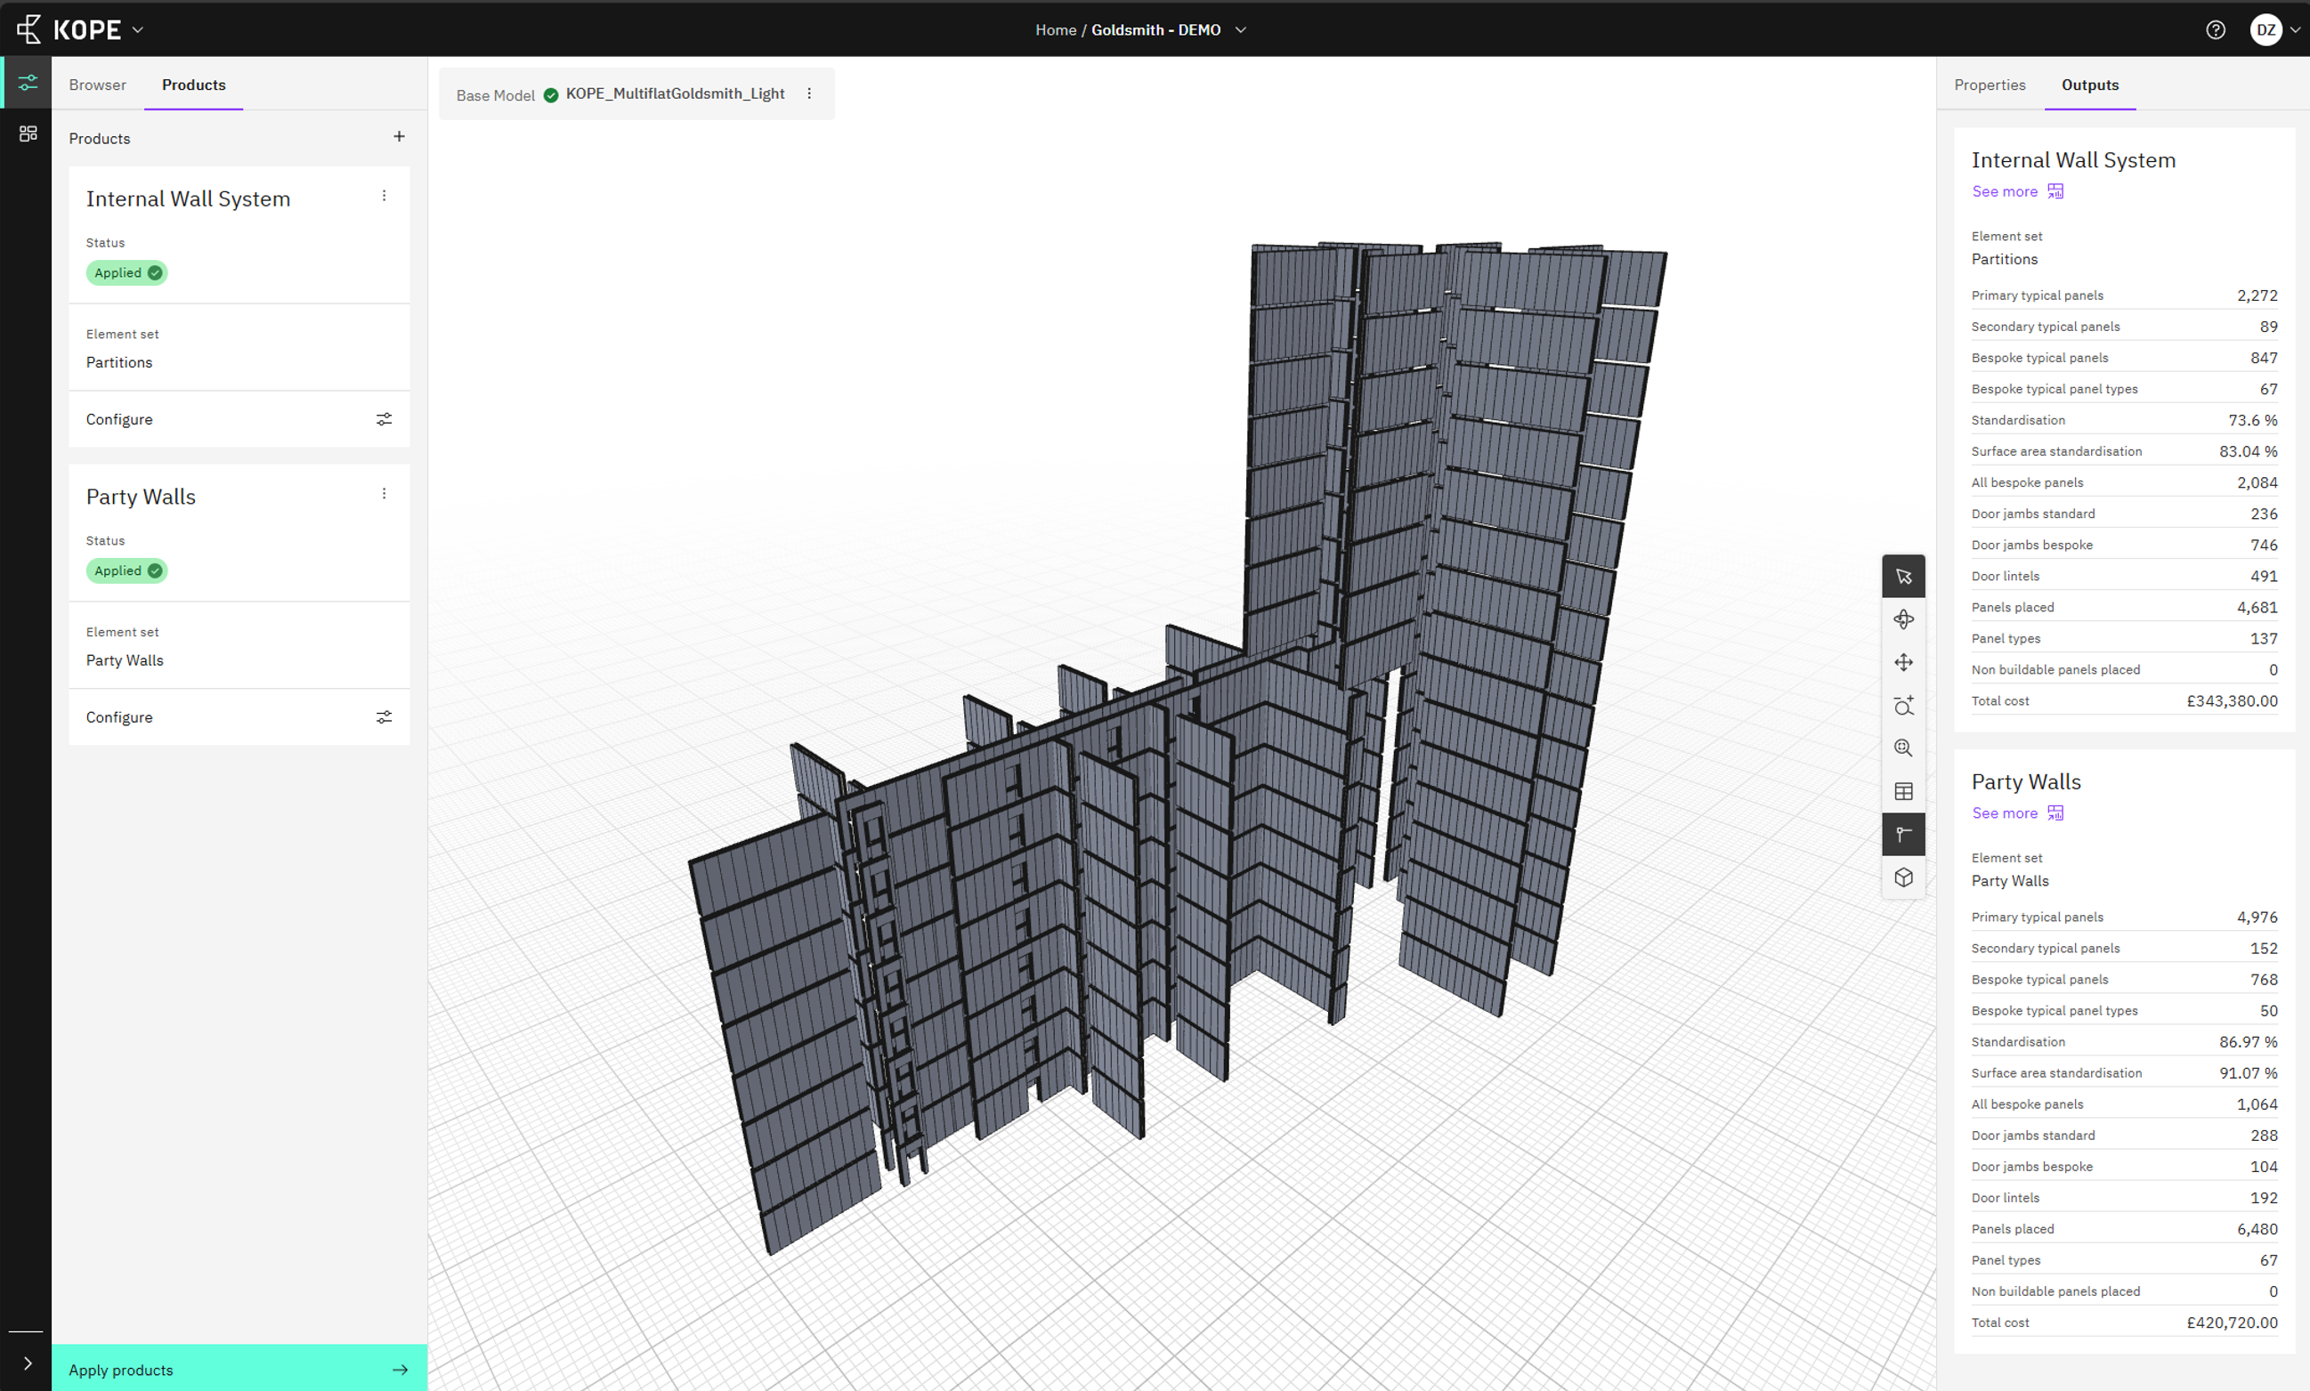Screen dimensions: 2310x1391
Task: Click the DZ user avatar
Action: pos(2266,30)
